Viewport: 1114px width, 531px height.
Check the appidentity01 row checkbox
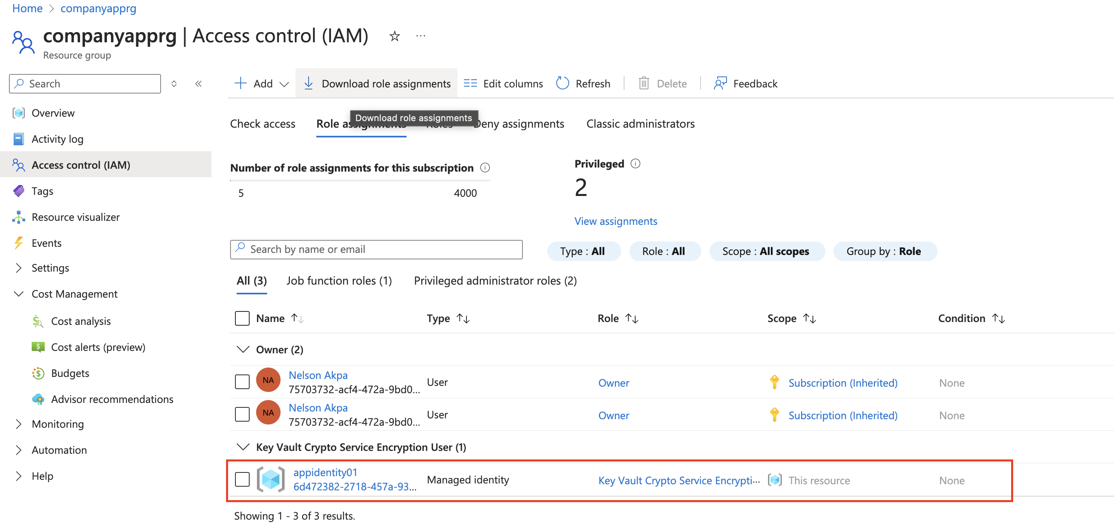pos(242,479)
